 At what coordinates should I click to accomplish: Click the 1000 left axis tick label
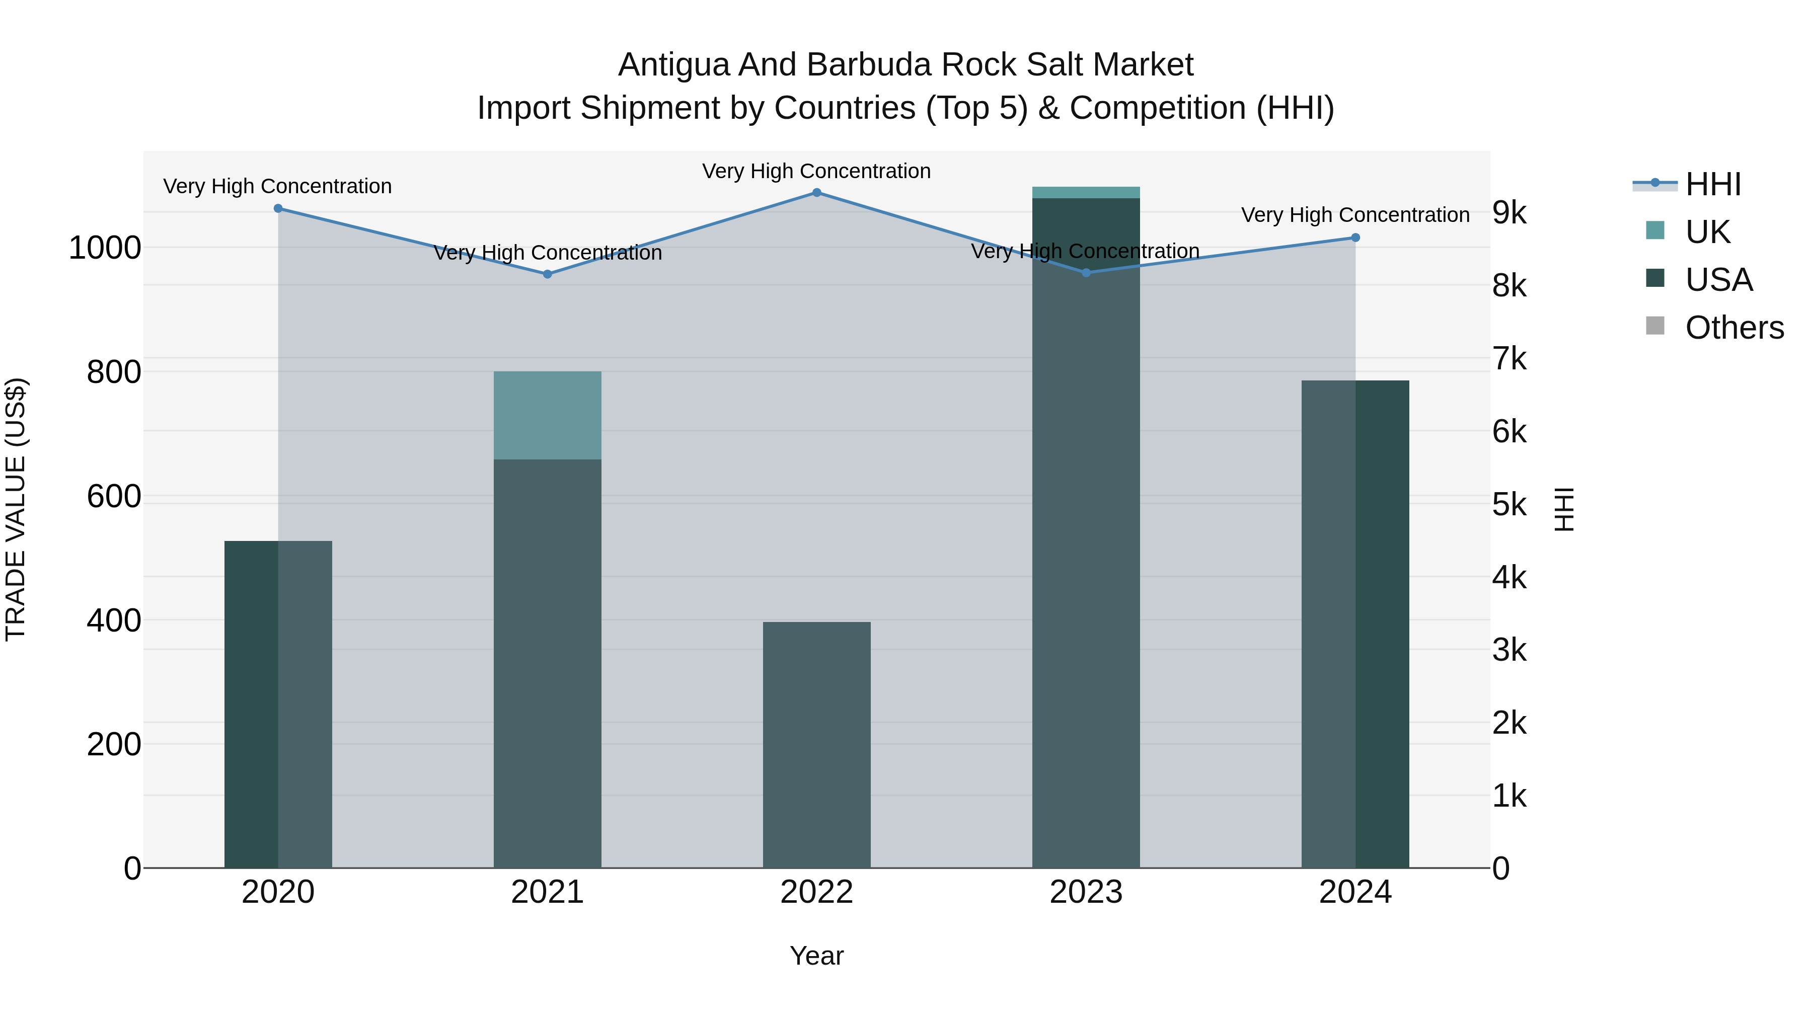pyautogui.click(x=105, y=248)
